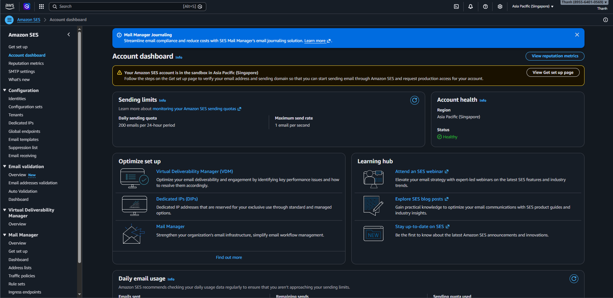The height and width of the screenshot is (298, 613).
Task: Open the AWS services grid menu
Action: [x=41, y=6]
